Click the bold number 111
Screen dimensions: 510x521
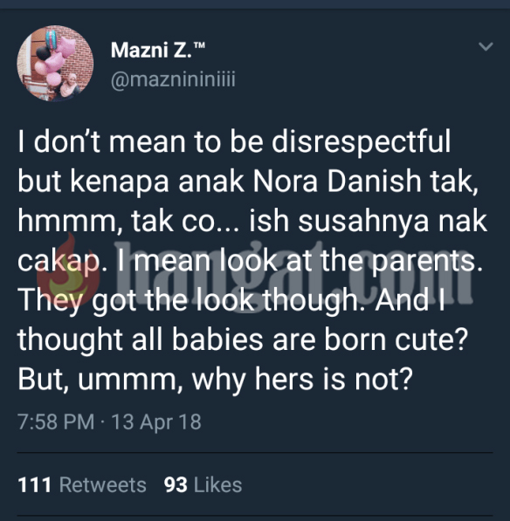coord(35,484)
